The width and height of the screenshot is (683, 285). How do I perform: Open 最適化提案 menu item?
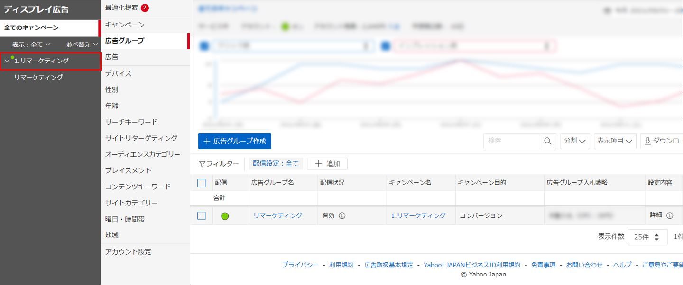coord(122,8)
